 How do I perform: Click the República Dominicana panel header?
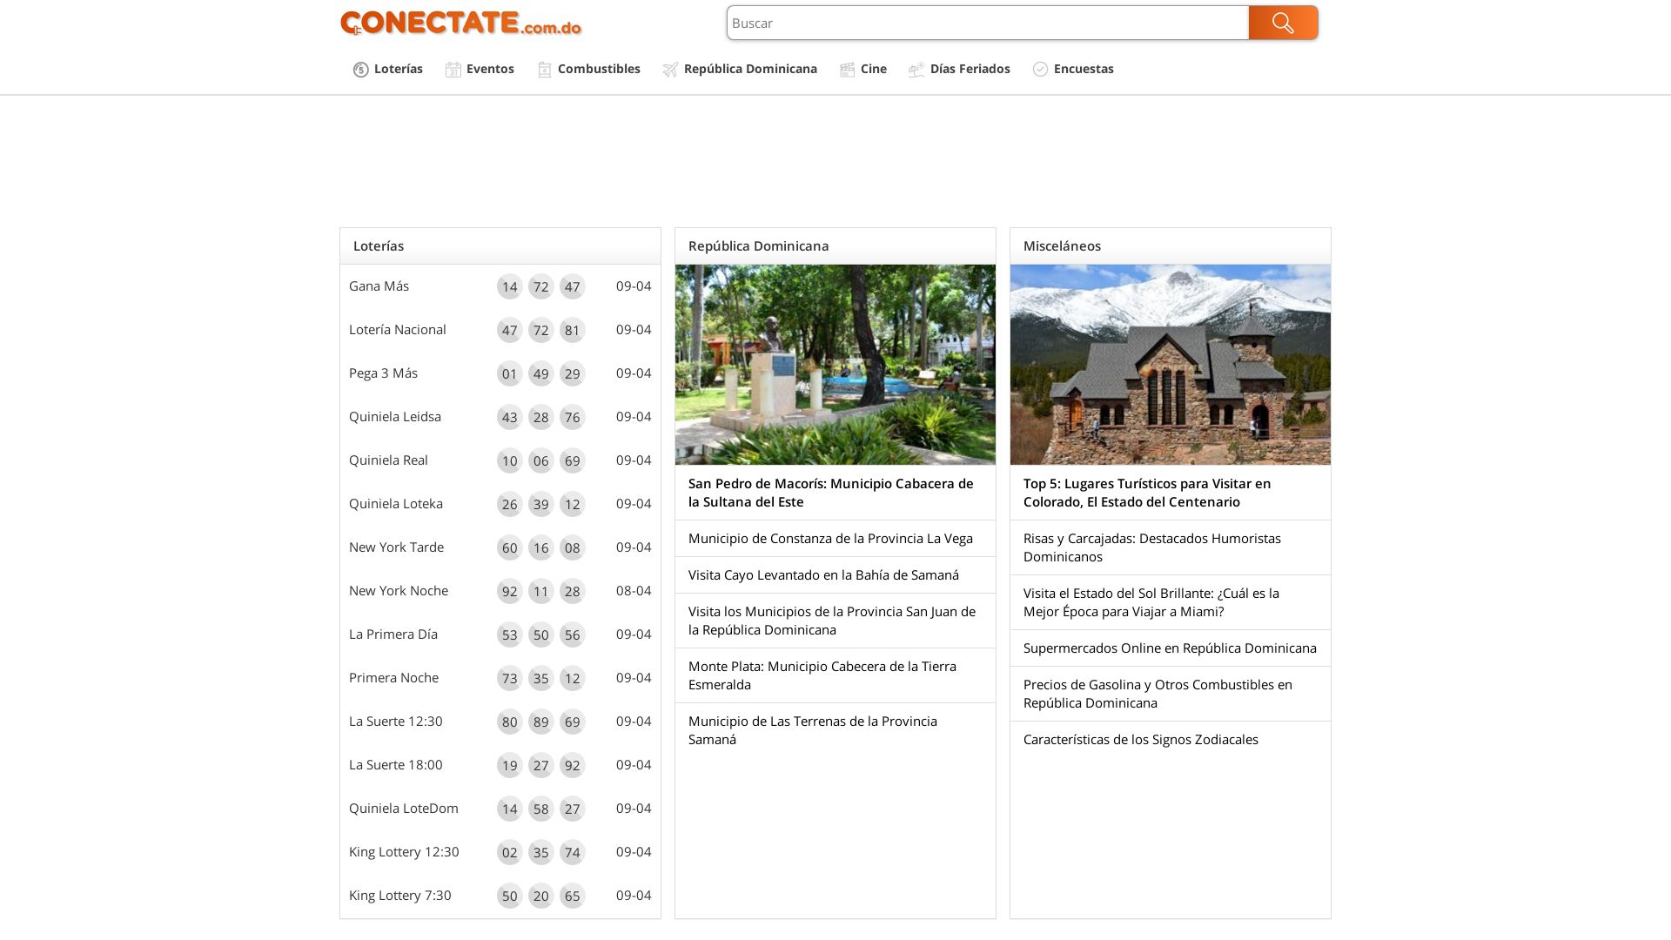pos(835,246)
